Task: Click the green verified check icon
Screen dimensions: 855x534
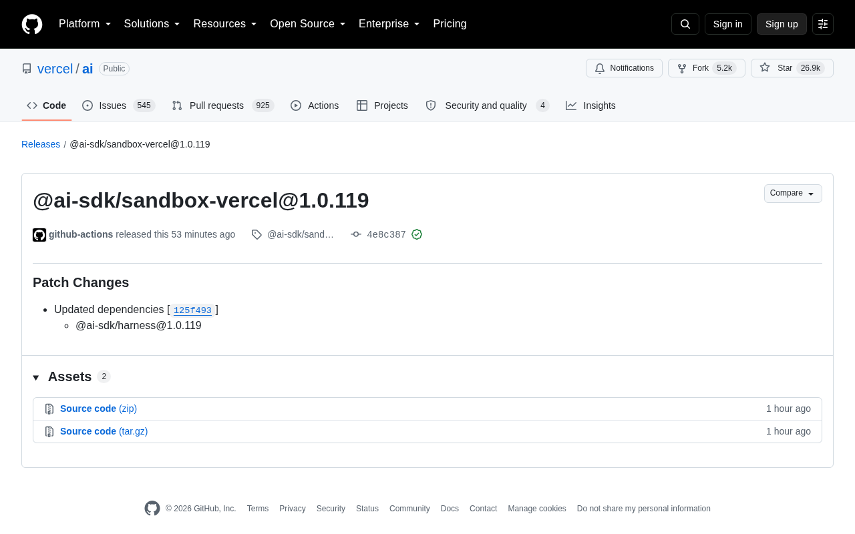Action: click(x=417, y=234)
